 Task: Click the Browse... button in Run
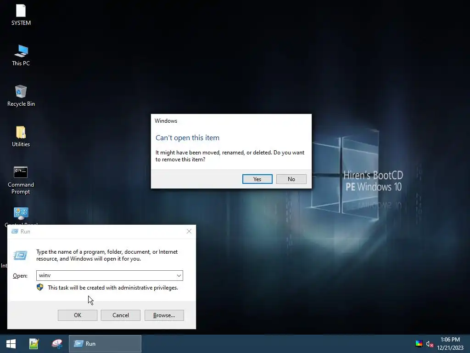(164, 315)
